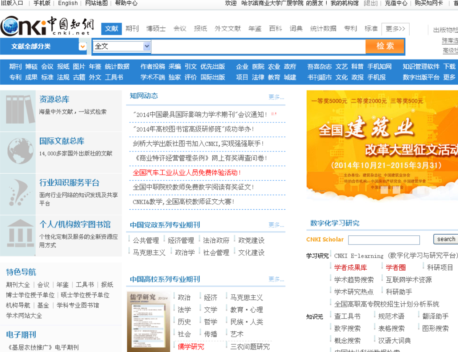This screenshot has width=458, height=352.
Task: Open the 旧版入口 link
Action: pos(12,3)
